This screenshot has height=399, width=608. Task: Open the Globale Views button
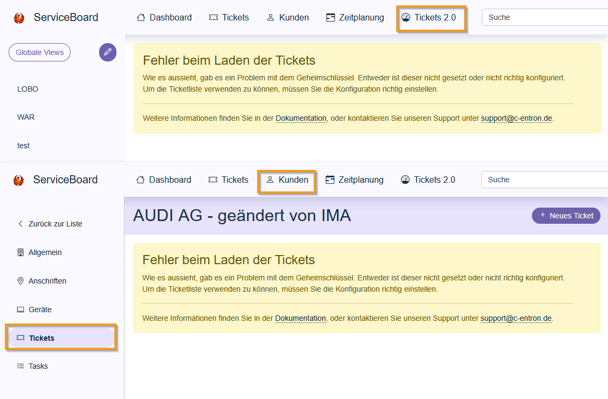click(x=39, y=52)
